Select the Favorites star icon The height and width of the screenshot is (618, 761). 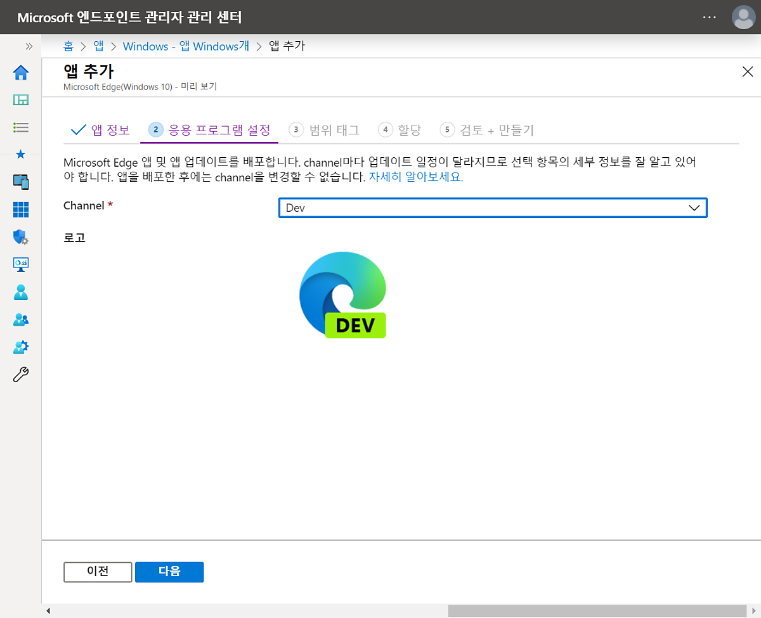pyautogui.click(x=21, y=154)
